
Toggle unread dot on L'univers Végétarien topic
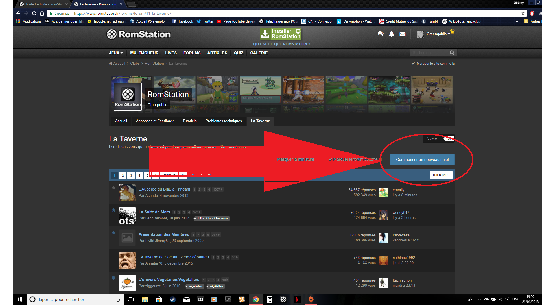113,278
